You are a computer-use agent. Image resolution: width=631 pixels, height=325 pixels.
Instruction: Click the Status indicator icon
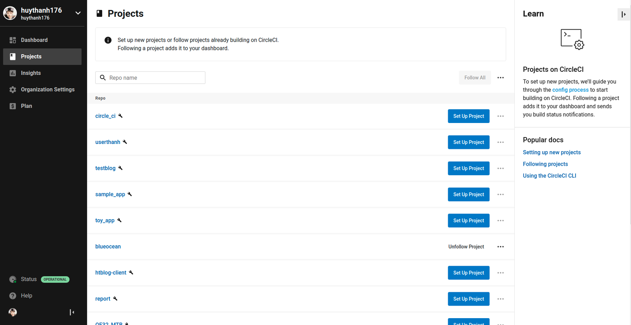13,279
